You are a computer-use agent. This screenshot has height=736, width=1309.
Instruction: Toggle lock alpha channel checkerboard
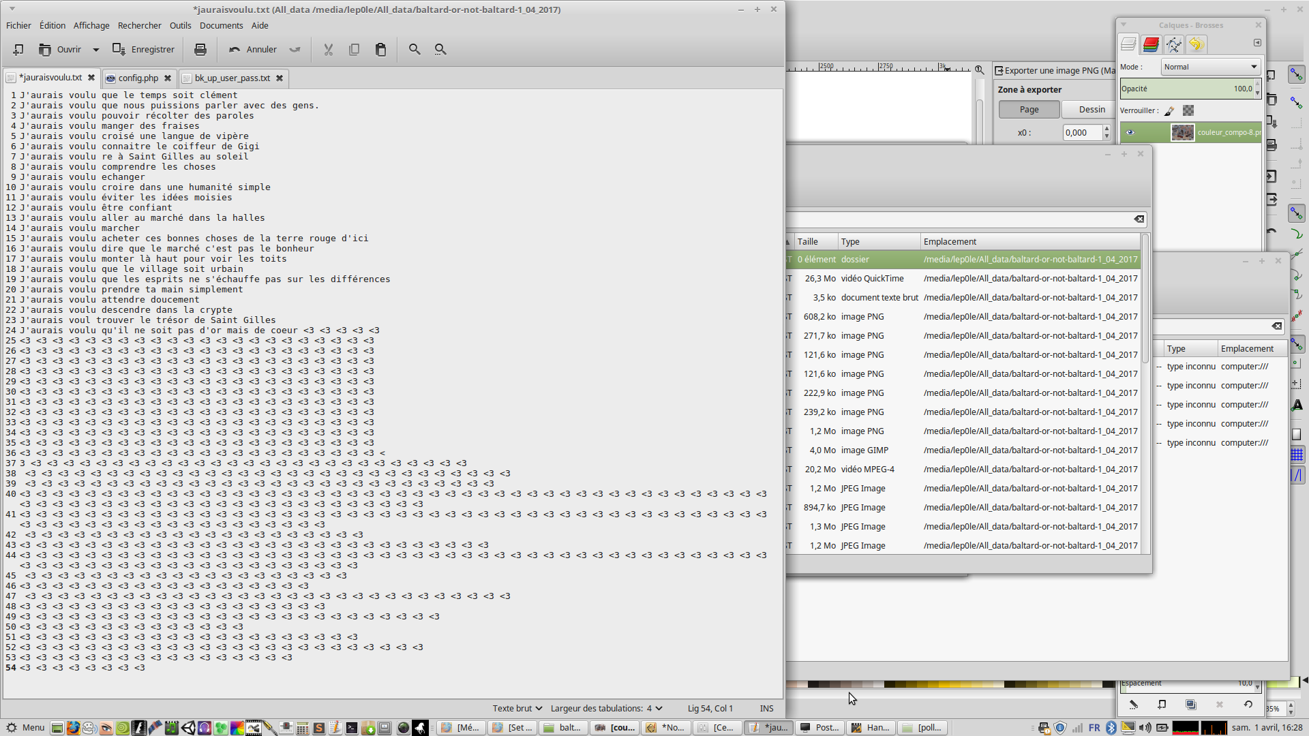(x=1188, y=110)
